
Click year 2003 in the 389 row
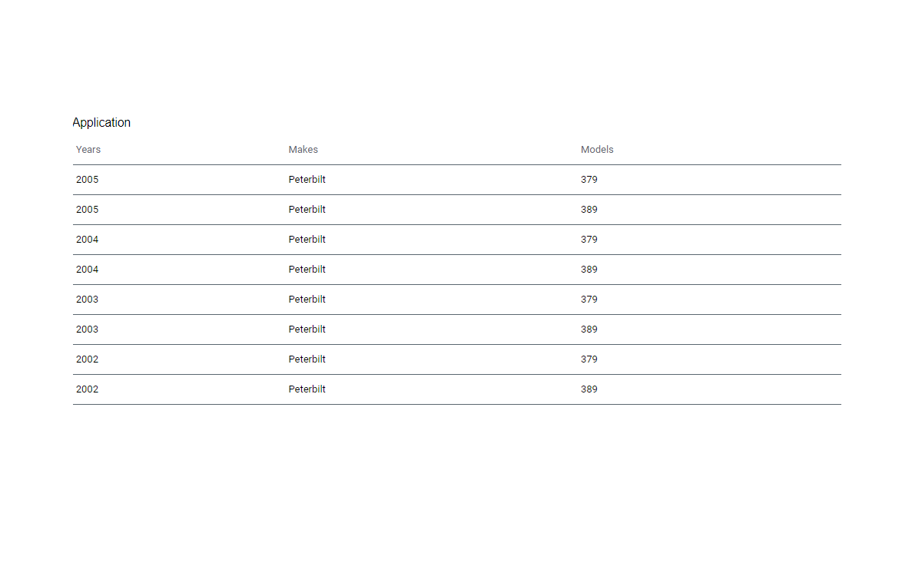(88, 330)
